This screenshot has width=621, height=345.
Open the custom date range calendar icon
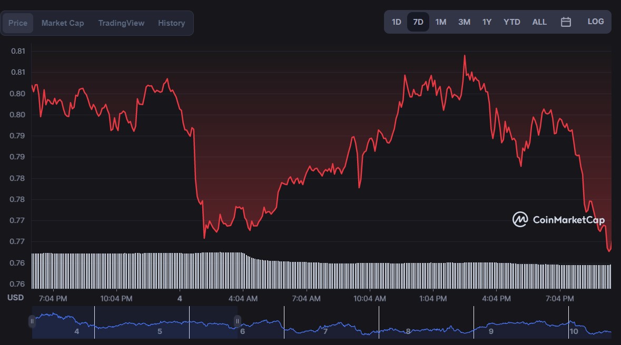(x=566, y=22)
